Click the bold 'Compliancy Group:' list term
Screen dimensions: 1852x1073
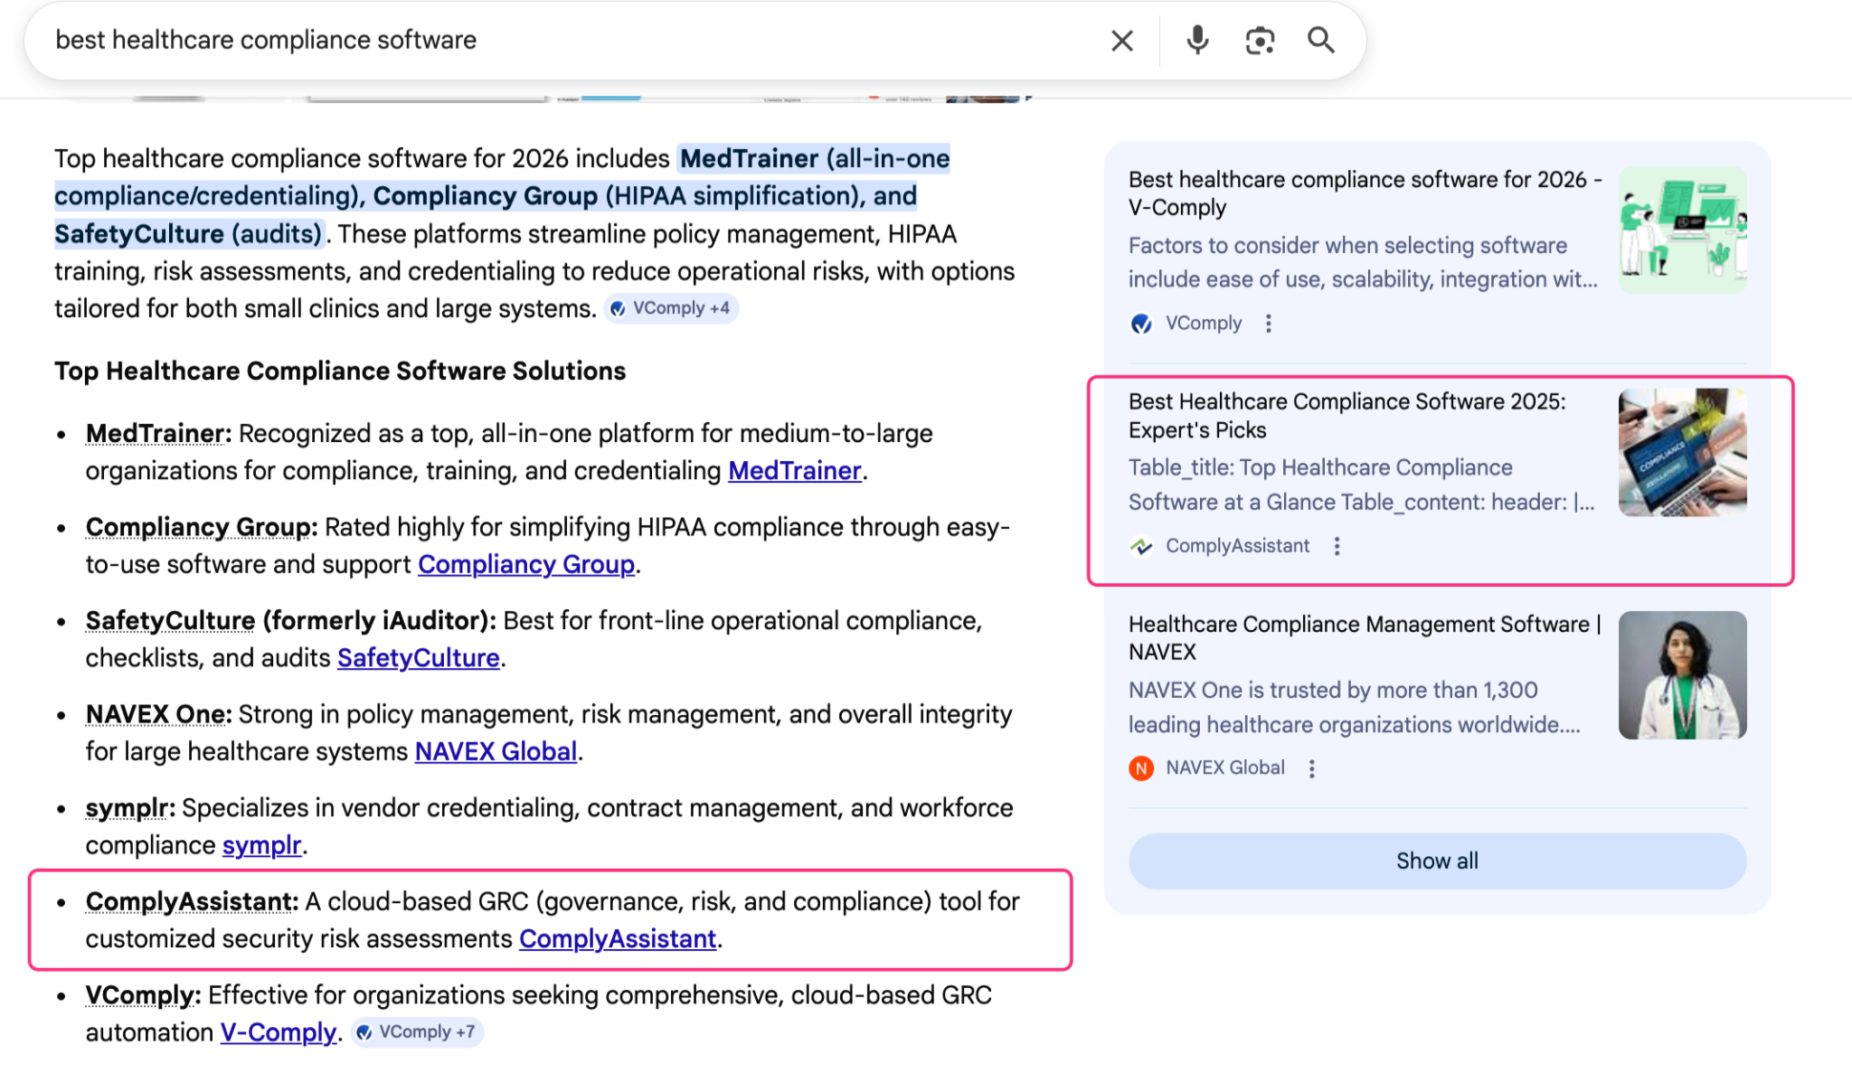coord(202,527)
